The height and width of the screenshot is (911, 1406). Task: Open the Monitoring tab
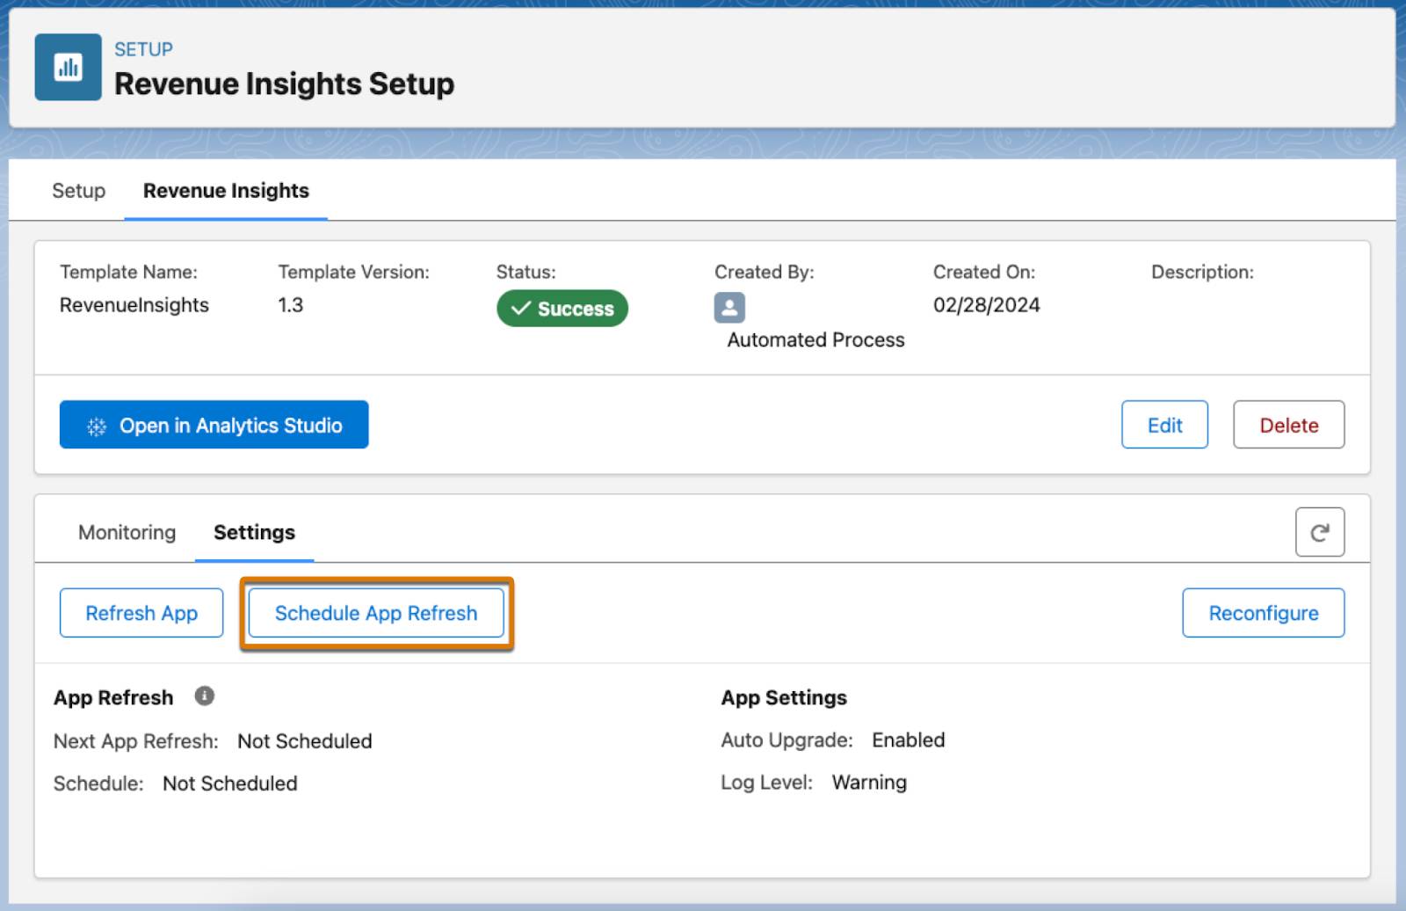click(127, 532)
